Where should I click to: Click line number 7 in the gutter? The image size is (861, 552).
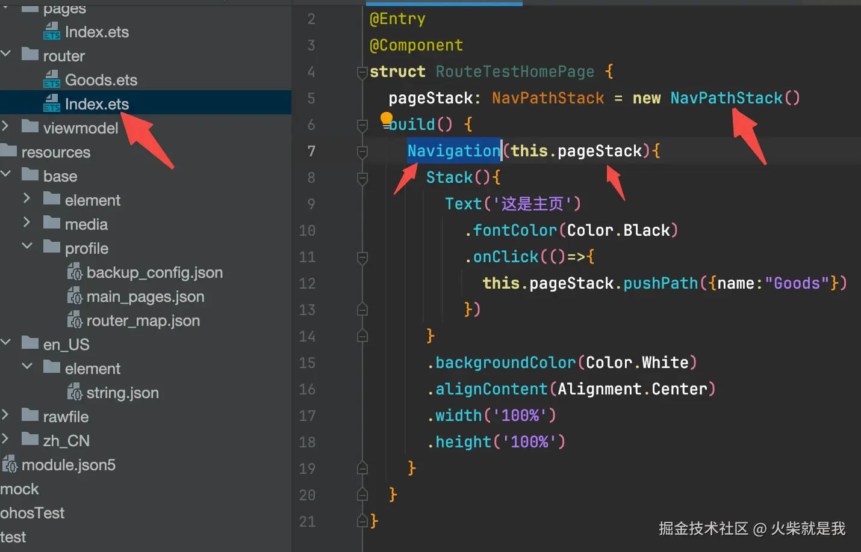click(x=311, y=151)
